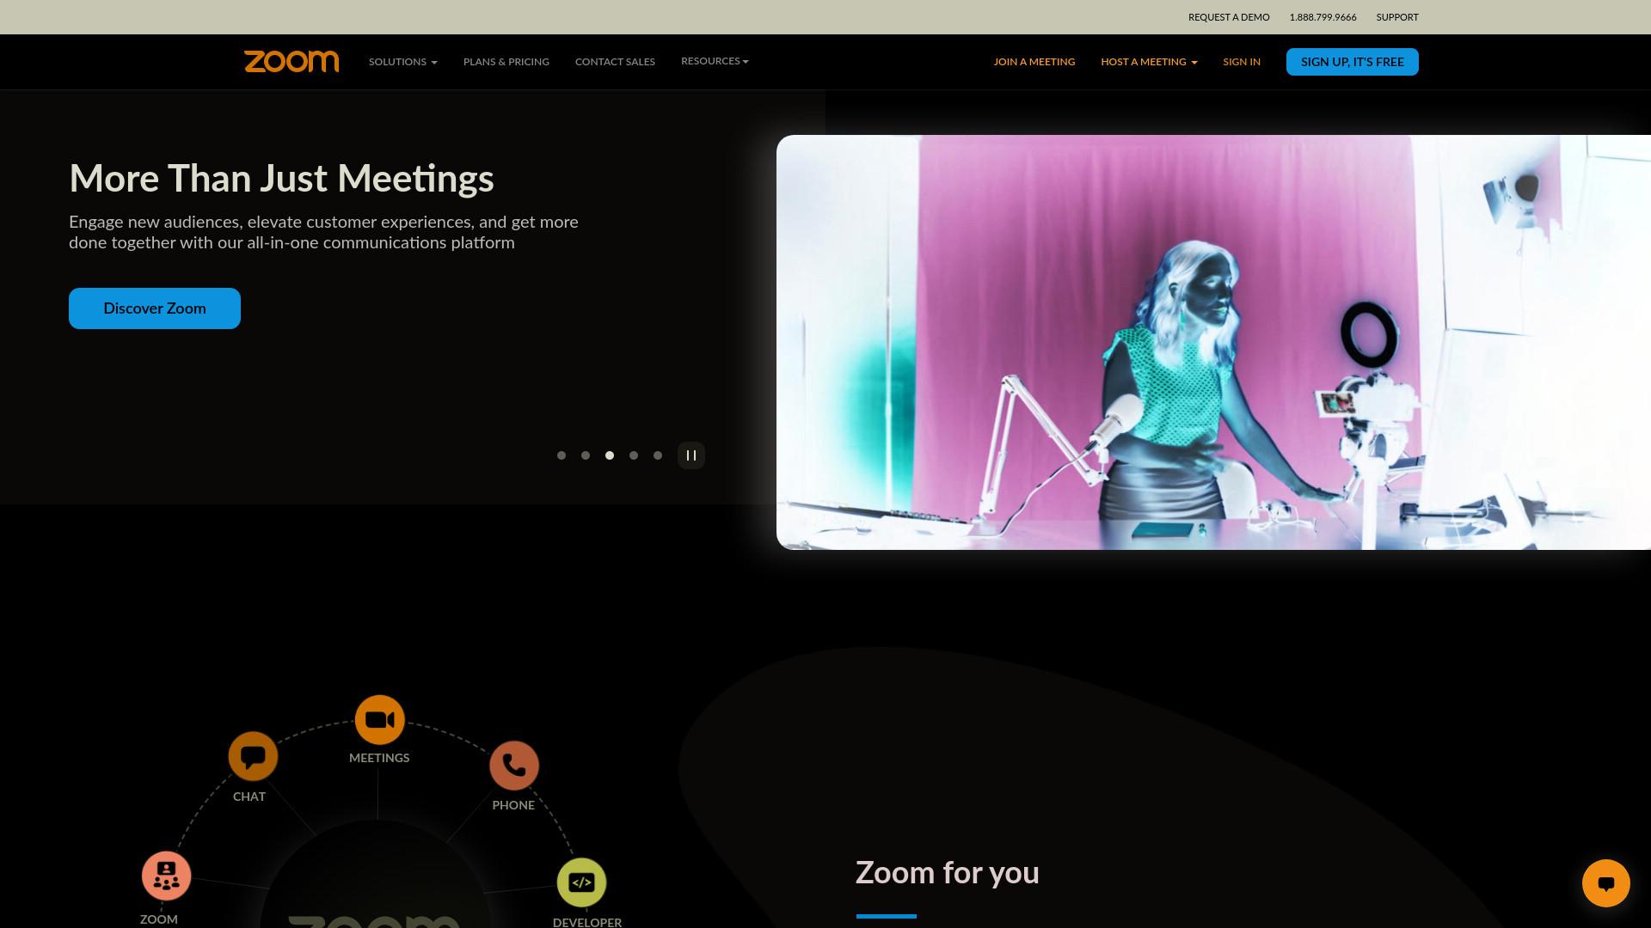The height and width of the screenshot is (928, 1651).
Task: Click the 'More Than Just Meetings' heading
Action: tap(281, 179)
